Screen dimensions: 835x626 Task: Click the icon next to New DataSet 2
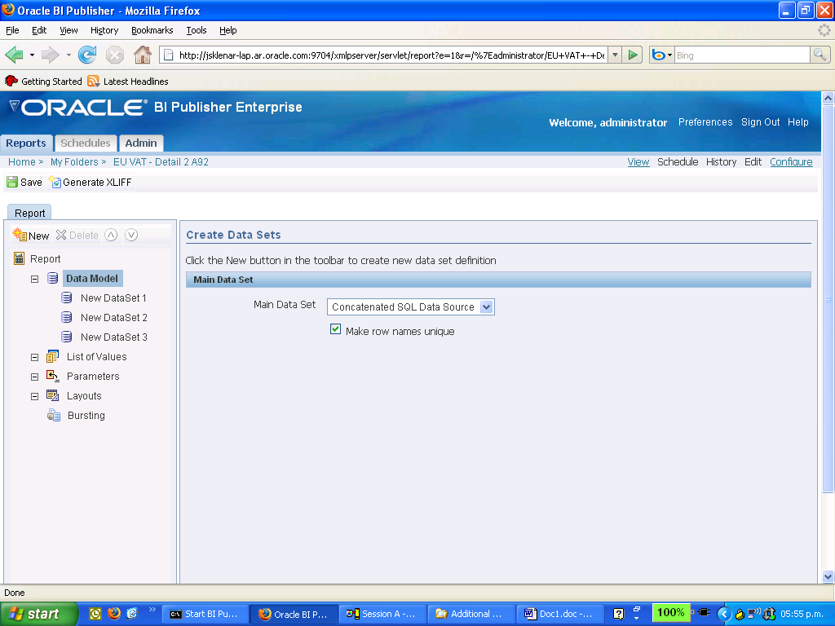click(67, 317)
